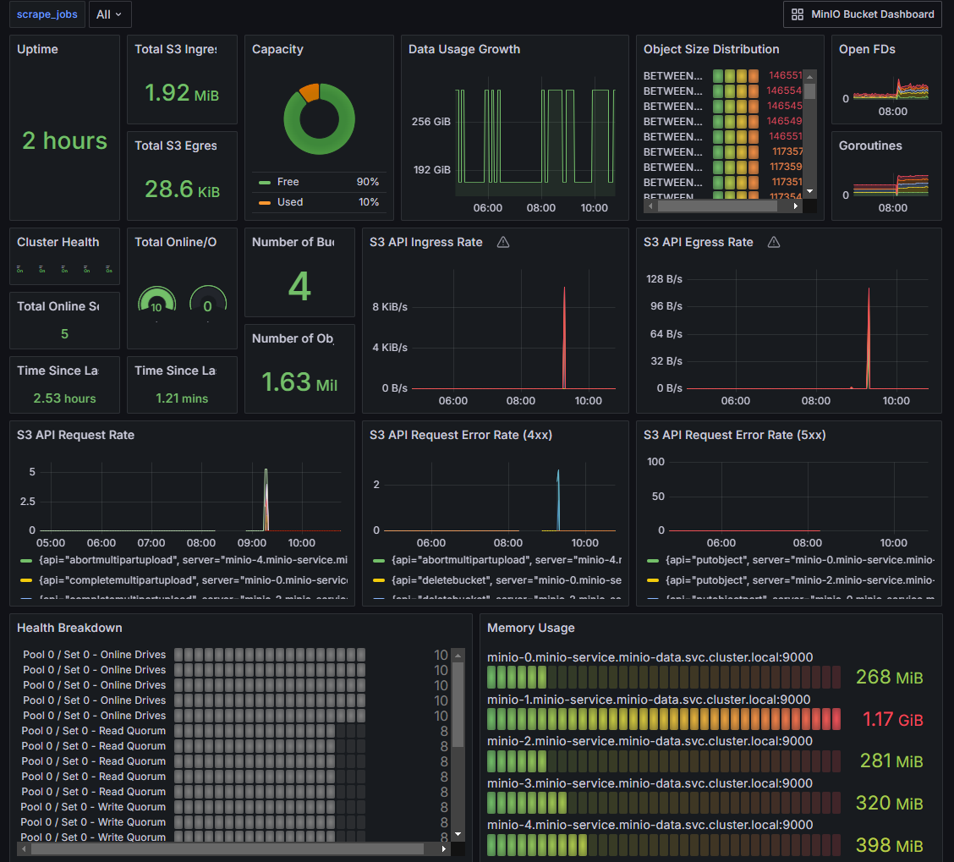954x862 pixels.
Task: Click down arrow of Health Breakdown scrollbar
Action: [x=458, y=835]
